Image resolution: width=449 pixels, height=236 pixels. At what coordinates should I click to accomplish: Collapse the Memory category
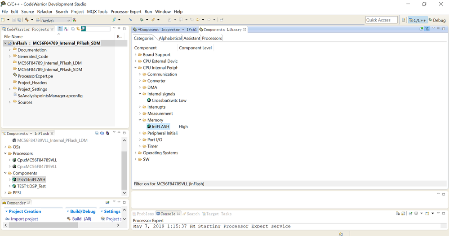tap(140, 120)
